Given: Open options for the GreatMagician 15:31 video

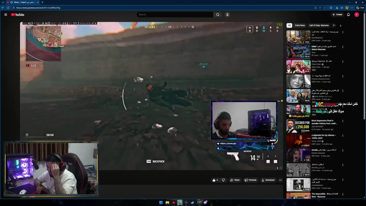Looking at the screenshot, I should [343, 32].
